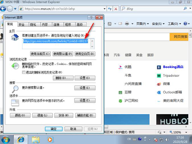Click in the Bing search box
This screenshot has height=144, width=192.
point(152,9)
